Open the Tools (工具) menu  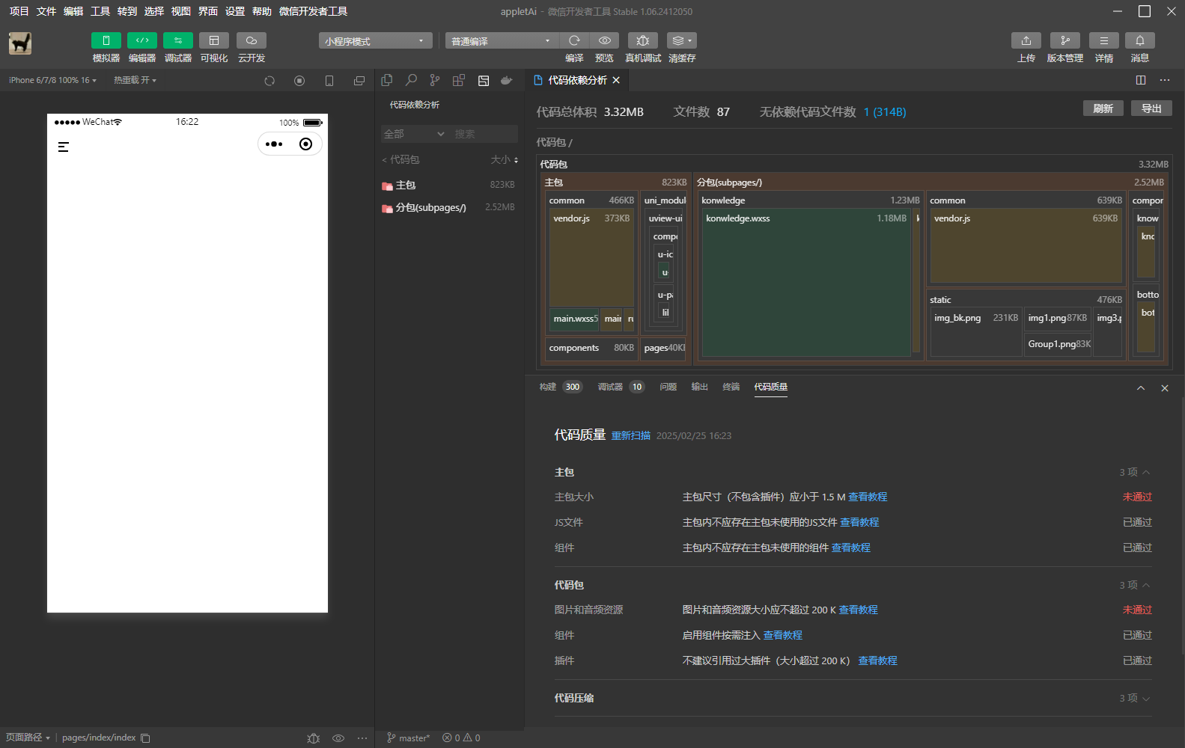tap(100, 11)
